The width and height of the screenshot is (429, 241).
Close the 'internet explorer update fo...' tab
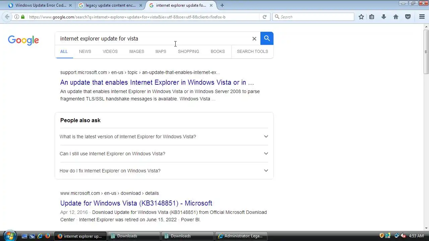[x=211, y=5]
